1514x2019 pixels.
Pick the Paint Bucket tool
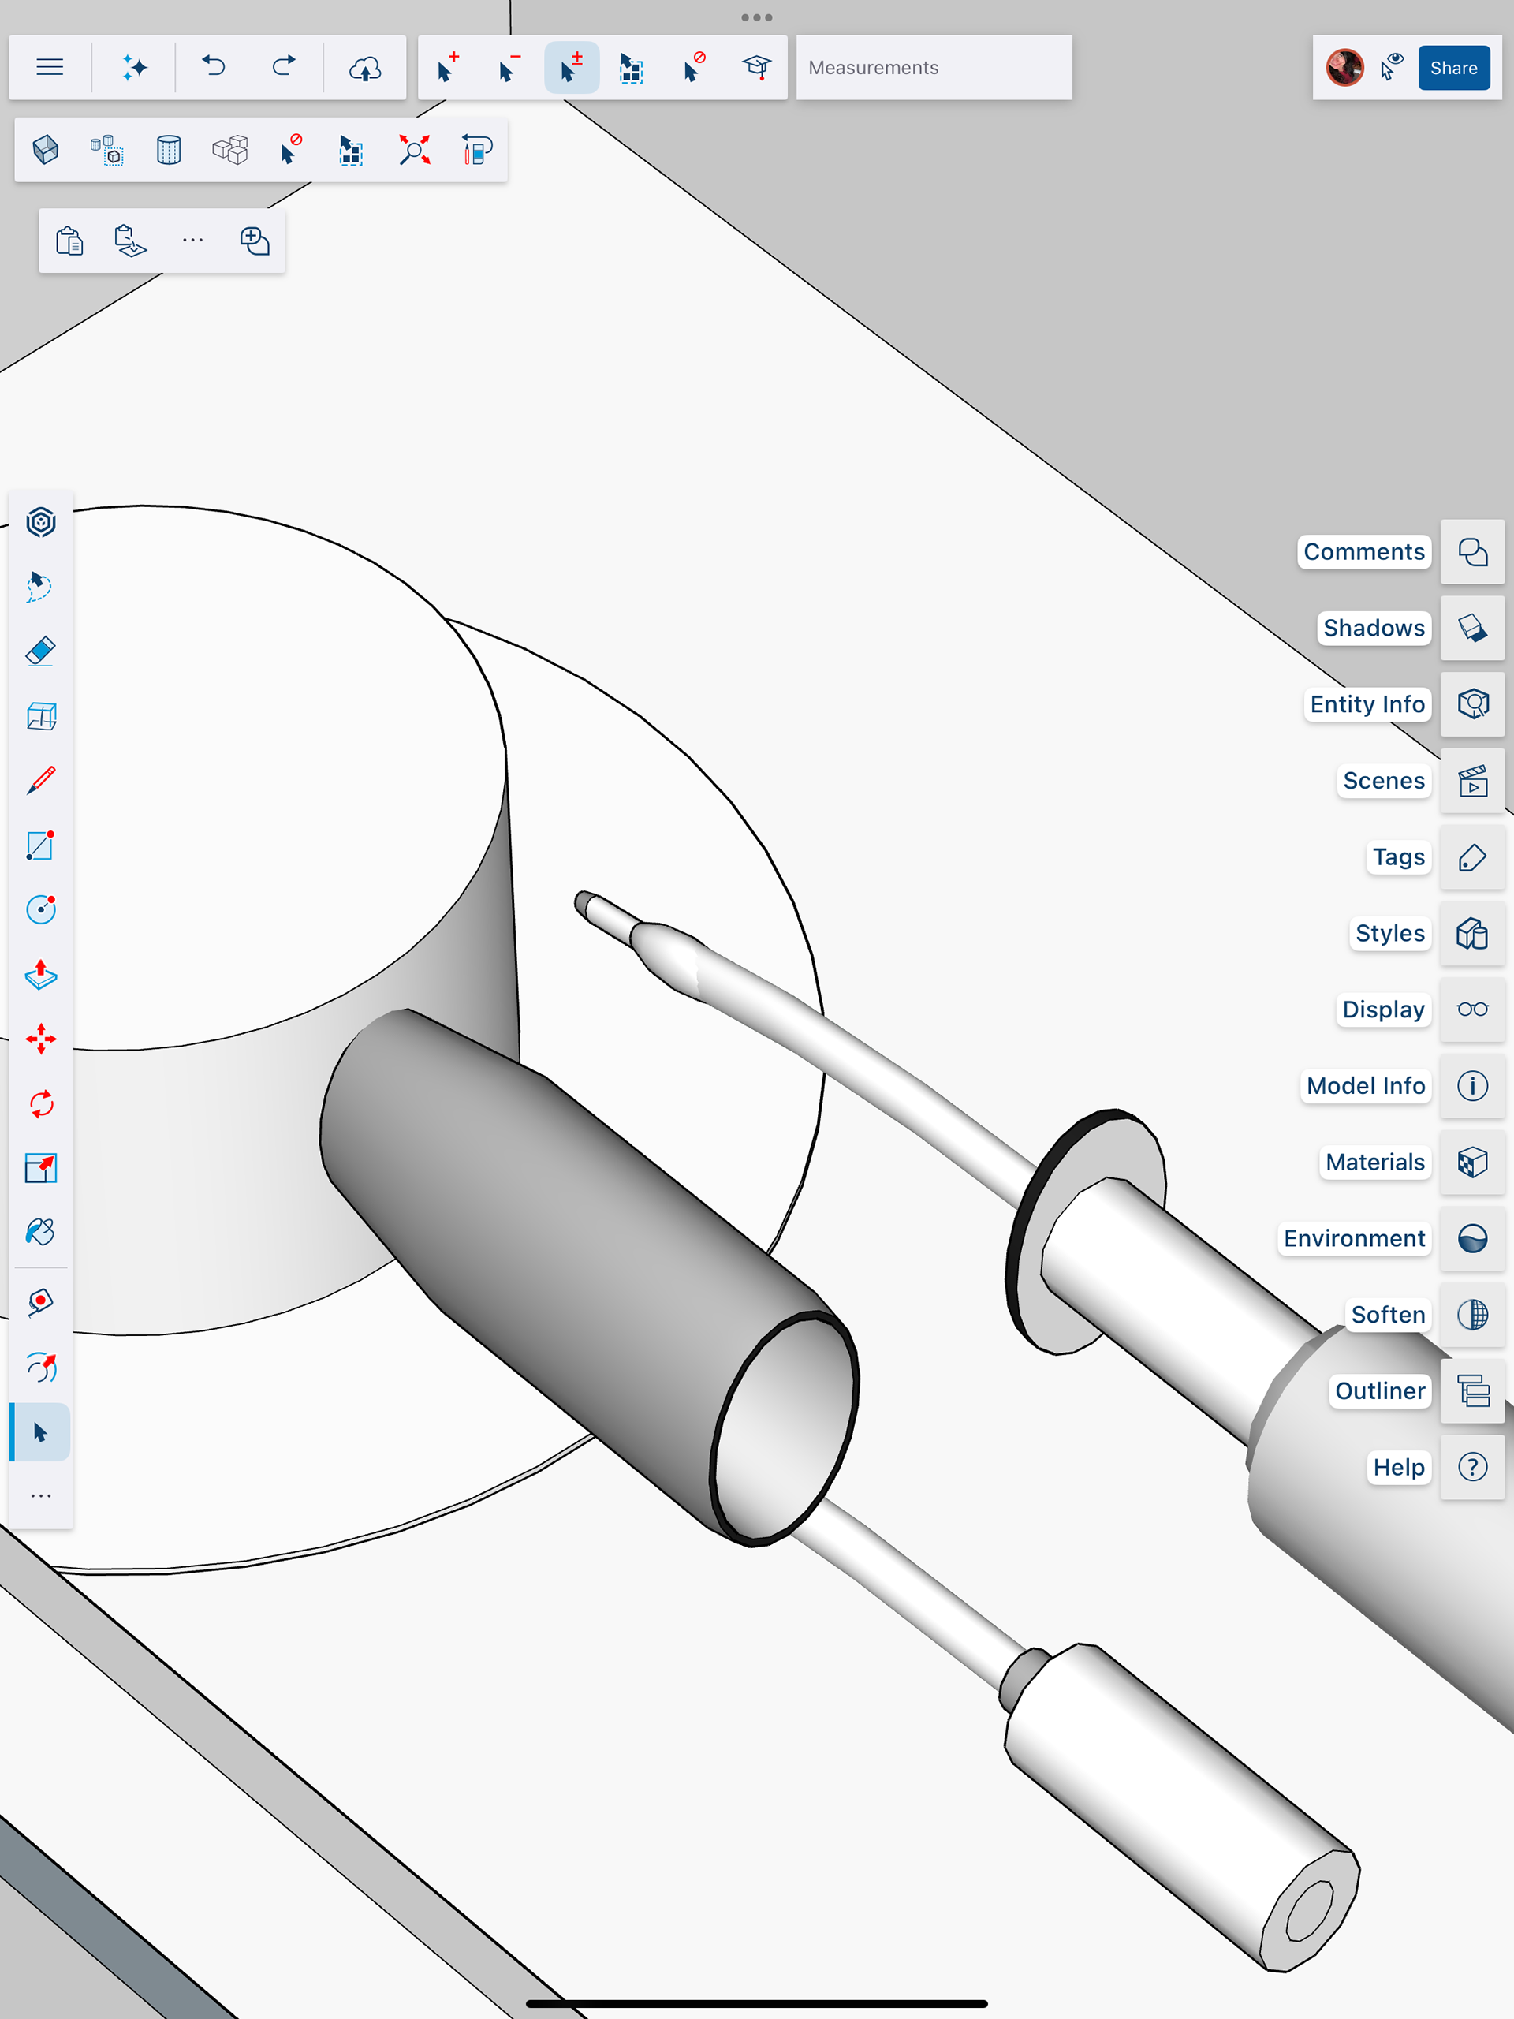pos(40,1232)
